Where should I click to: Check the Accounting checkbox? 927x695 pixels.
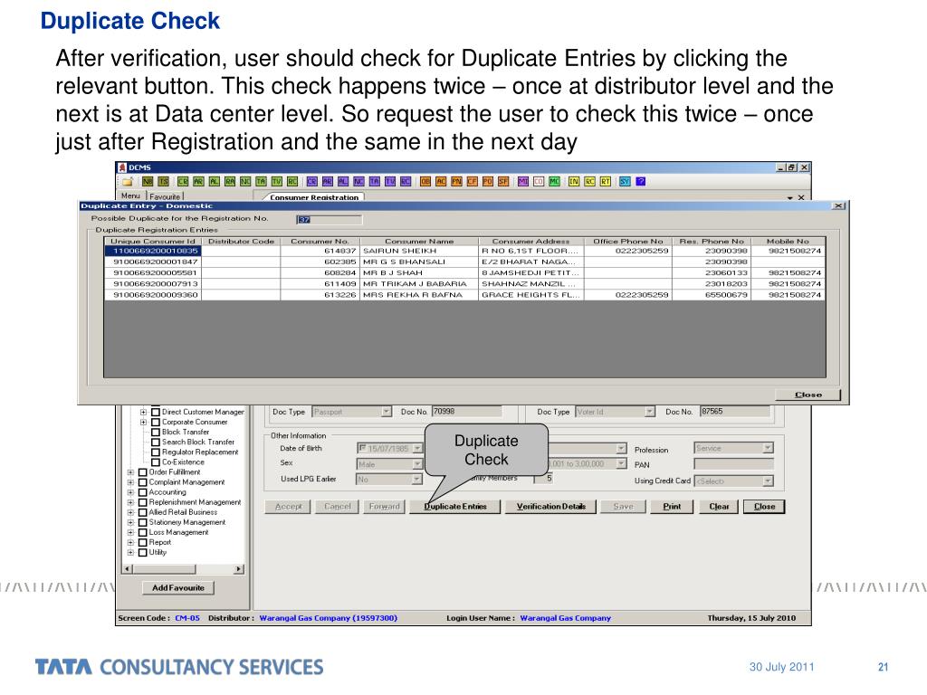pyautogui.click(x=142, y=492)
